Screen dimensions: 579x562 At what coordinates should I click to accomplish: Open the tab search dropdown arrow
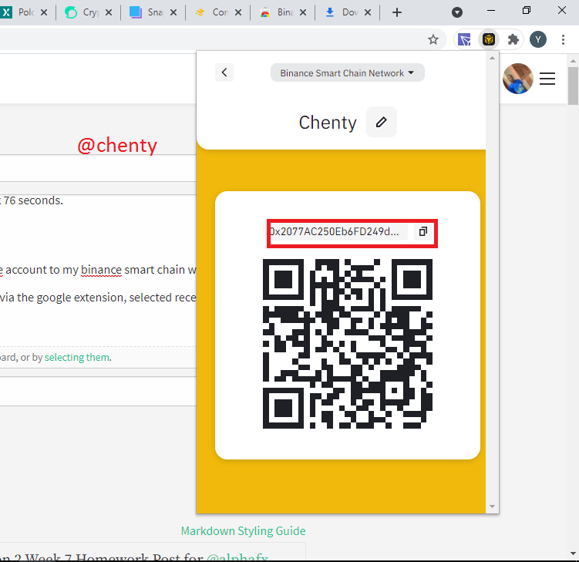pos(457,12)
